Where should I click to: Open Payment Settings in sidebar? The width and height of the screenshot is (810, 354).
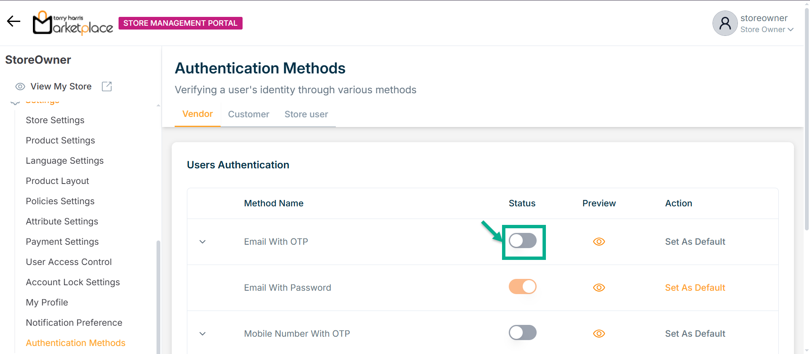[x=62, y=242]
